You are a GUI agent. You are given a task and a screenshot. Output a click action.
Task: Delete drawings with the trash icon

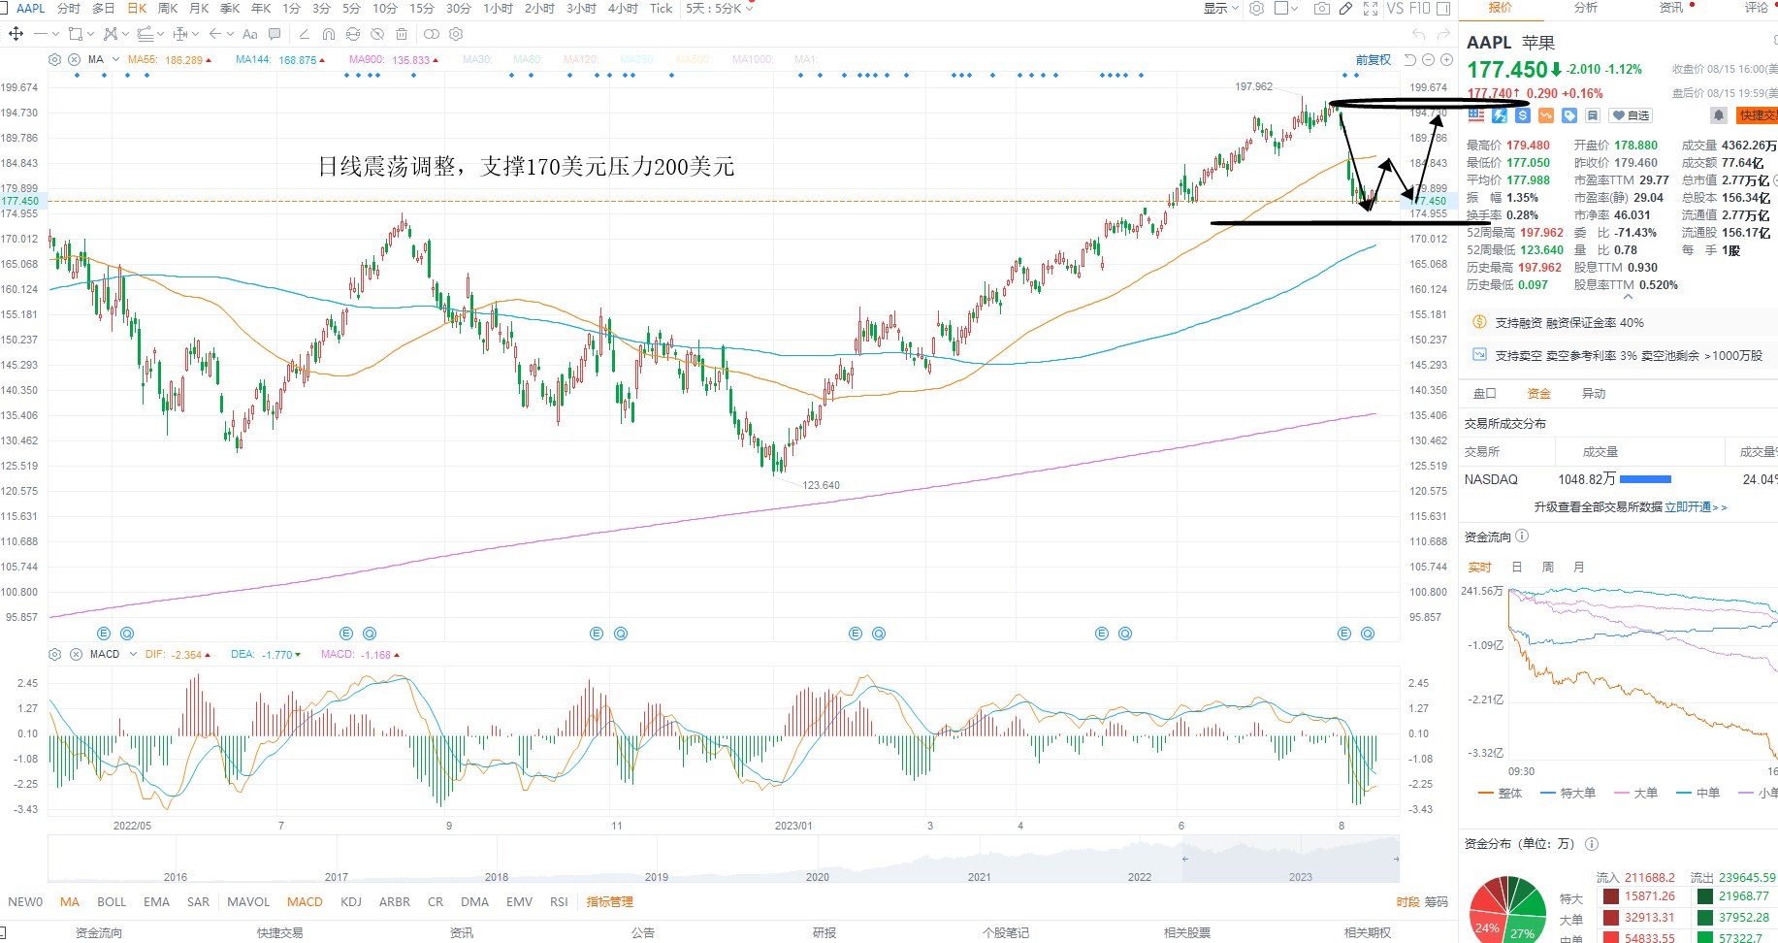pyautogui.click(x=402, y=34)
